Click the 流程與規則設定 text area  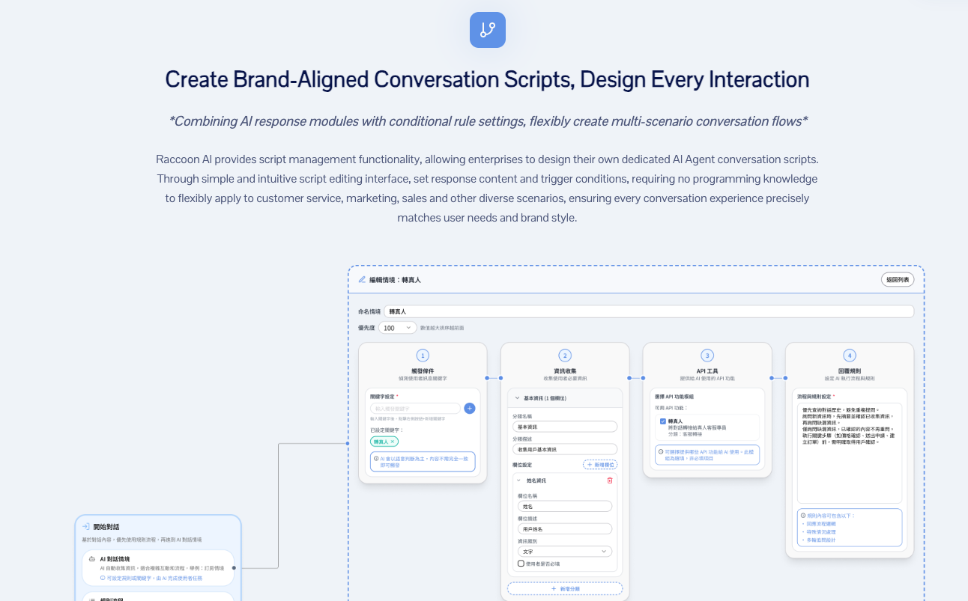point(850,453)
